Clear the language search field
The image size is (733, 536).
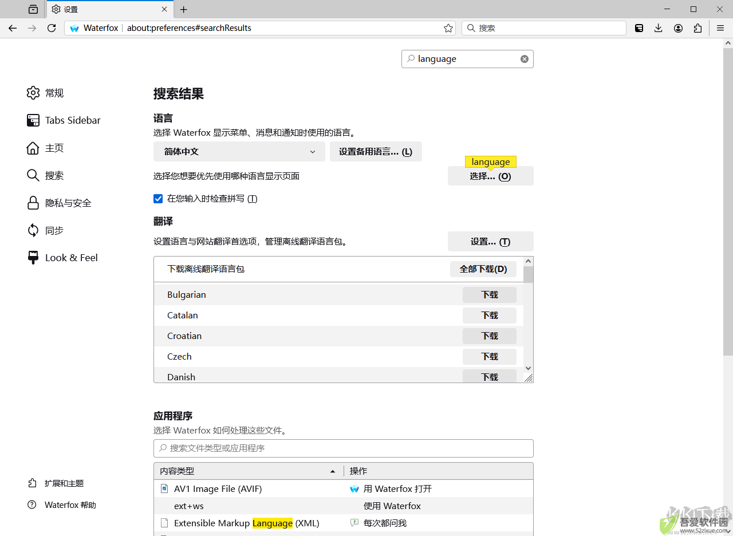524,59
